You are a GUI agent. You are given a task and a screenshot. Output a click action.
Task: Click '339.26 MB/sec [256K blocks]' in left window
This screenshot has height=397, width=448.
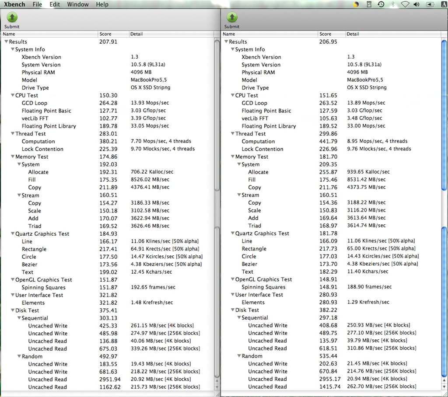[x=165, y=348]
